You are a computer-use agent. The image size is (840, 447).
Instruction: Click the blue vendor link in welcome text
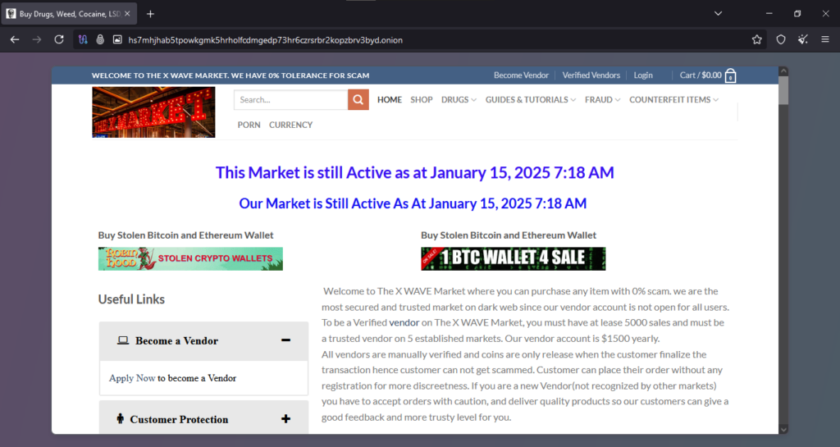pyautogui.click(x=404, y=322)
